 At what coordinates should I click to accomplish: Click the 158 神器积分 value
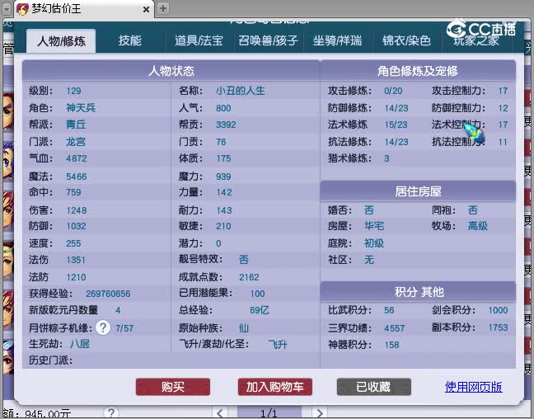391,345
